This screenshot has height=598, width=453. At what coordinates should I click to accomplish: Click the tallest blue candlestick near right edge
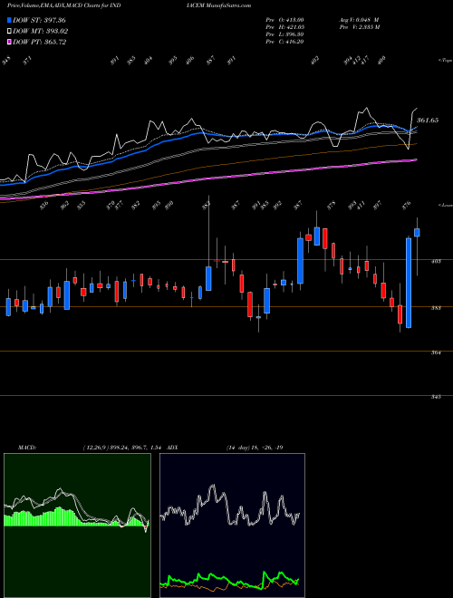pyautogui.click(x=409, y=283)
